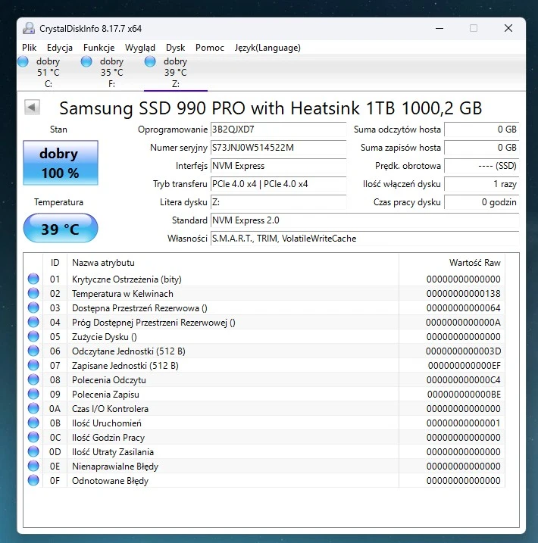Click the CrystalDiskInfo app icon in title bar

click(x=29, y=28)
